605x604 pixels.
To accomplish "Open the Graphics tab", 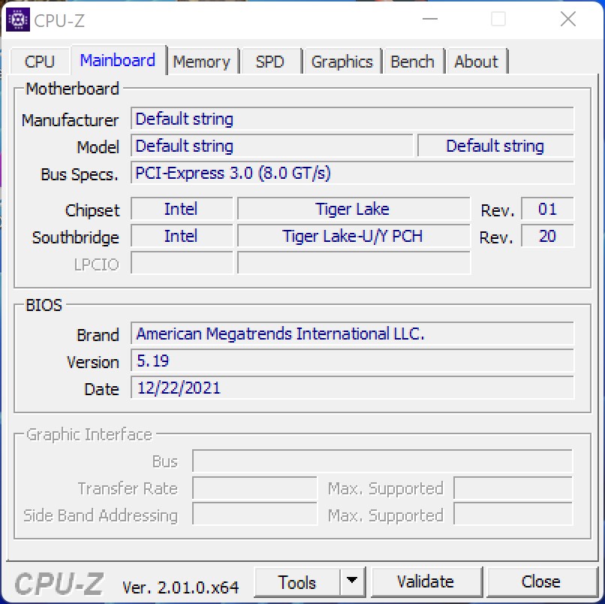I will click(342, 62).
